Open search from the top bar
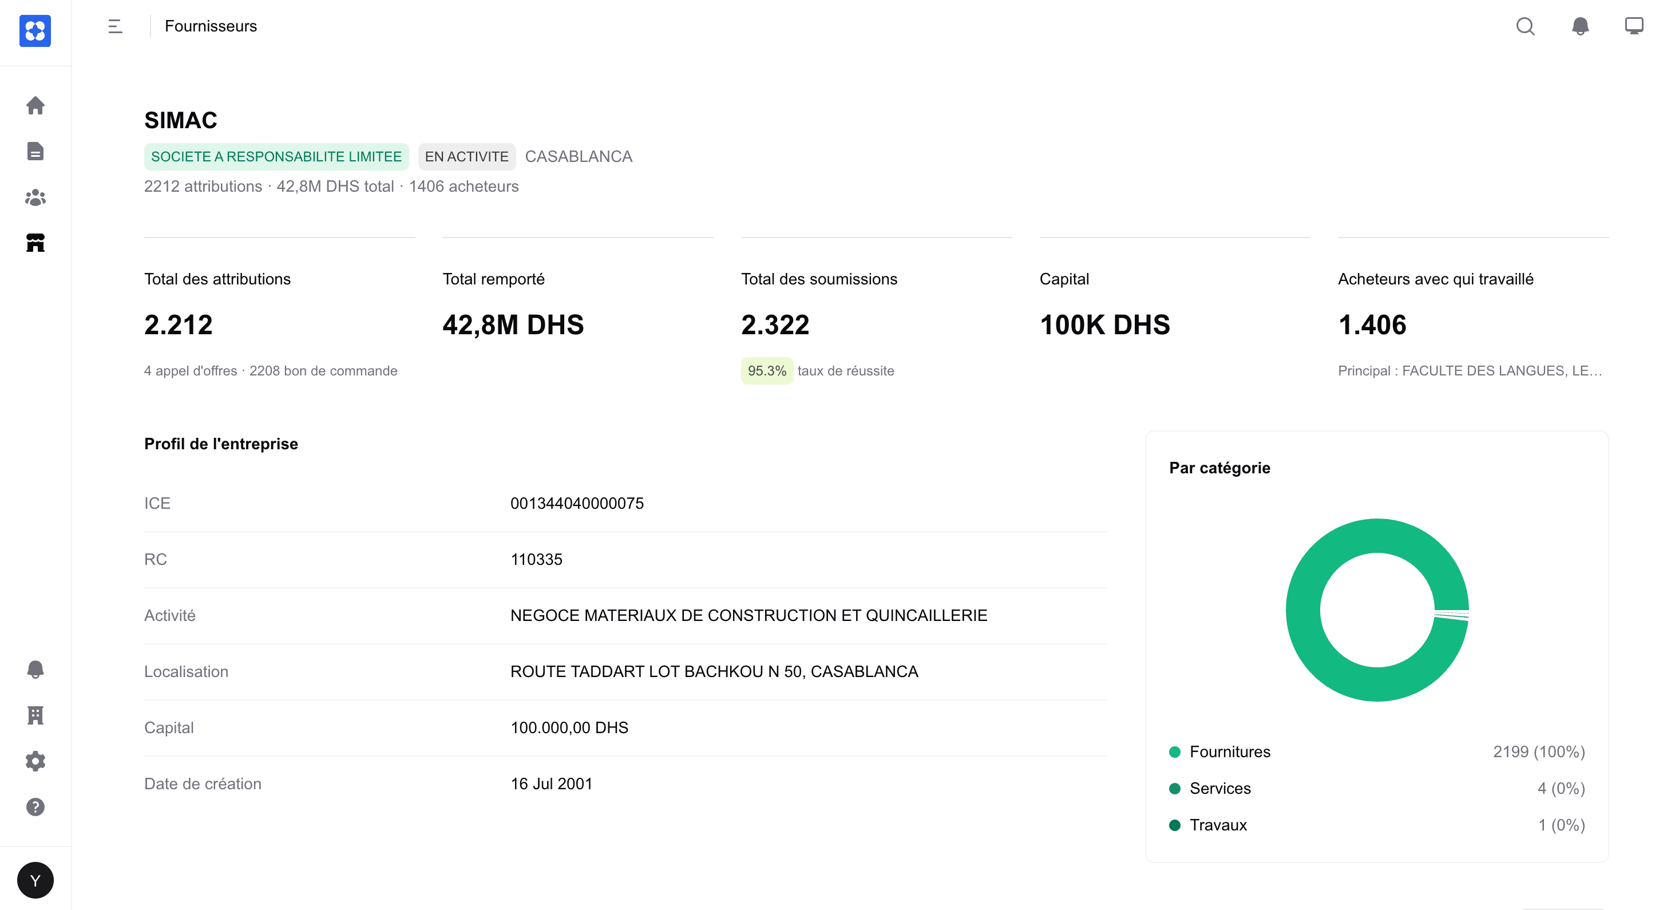 [x=1526, y=26]
